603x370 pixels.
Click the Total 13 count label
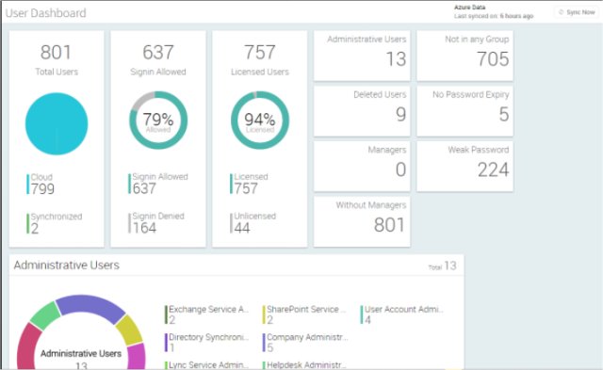click(x=442, y=265)
